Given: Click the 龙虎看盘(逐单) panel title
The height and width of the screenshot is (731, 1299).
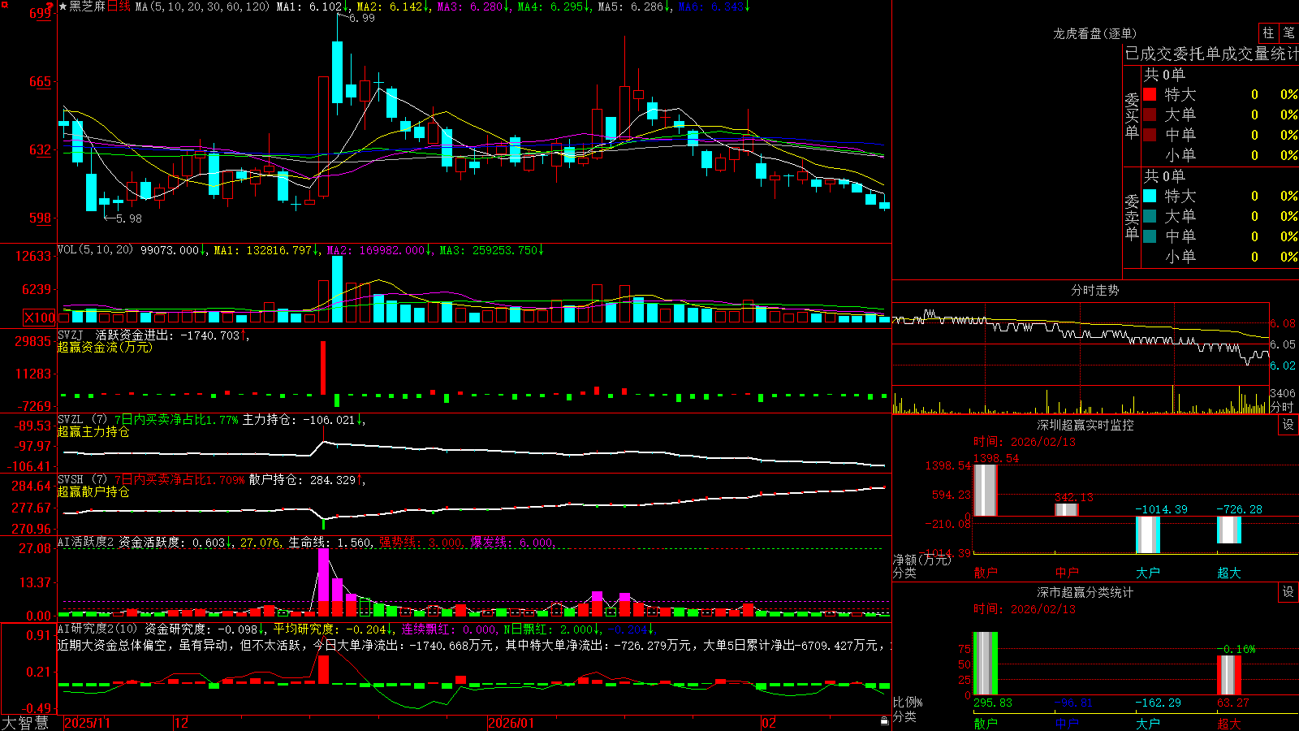Looking at the screenshot, I should click(1094, 33).
